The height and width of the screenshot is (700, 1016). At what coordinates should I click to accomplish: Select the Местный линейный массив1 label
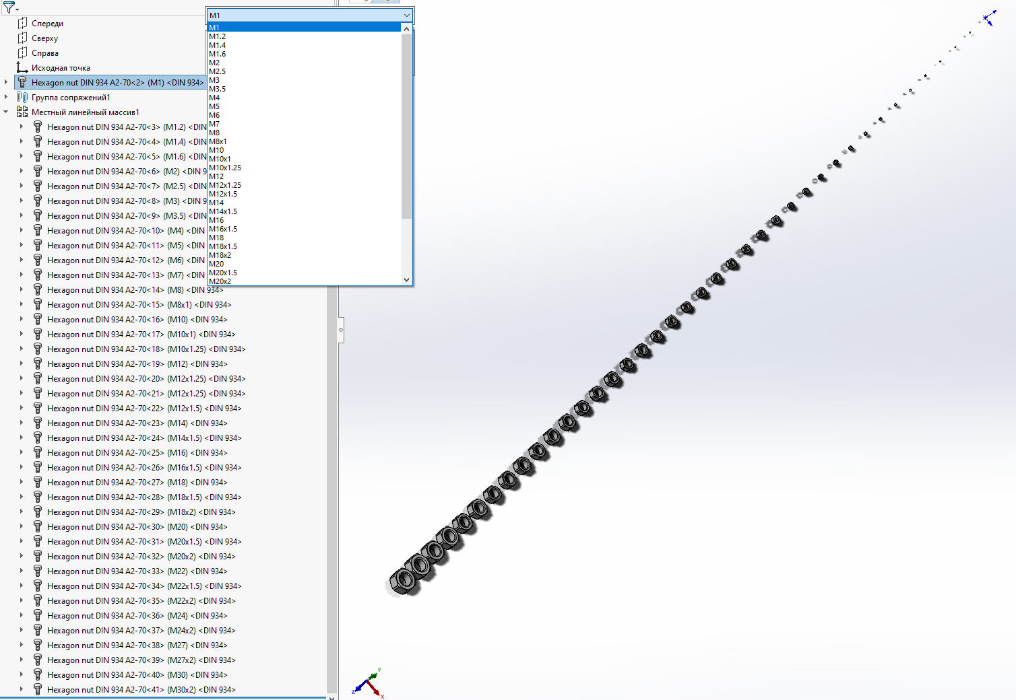pyautogui.click(x=86, y=112)
